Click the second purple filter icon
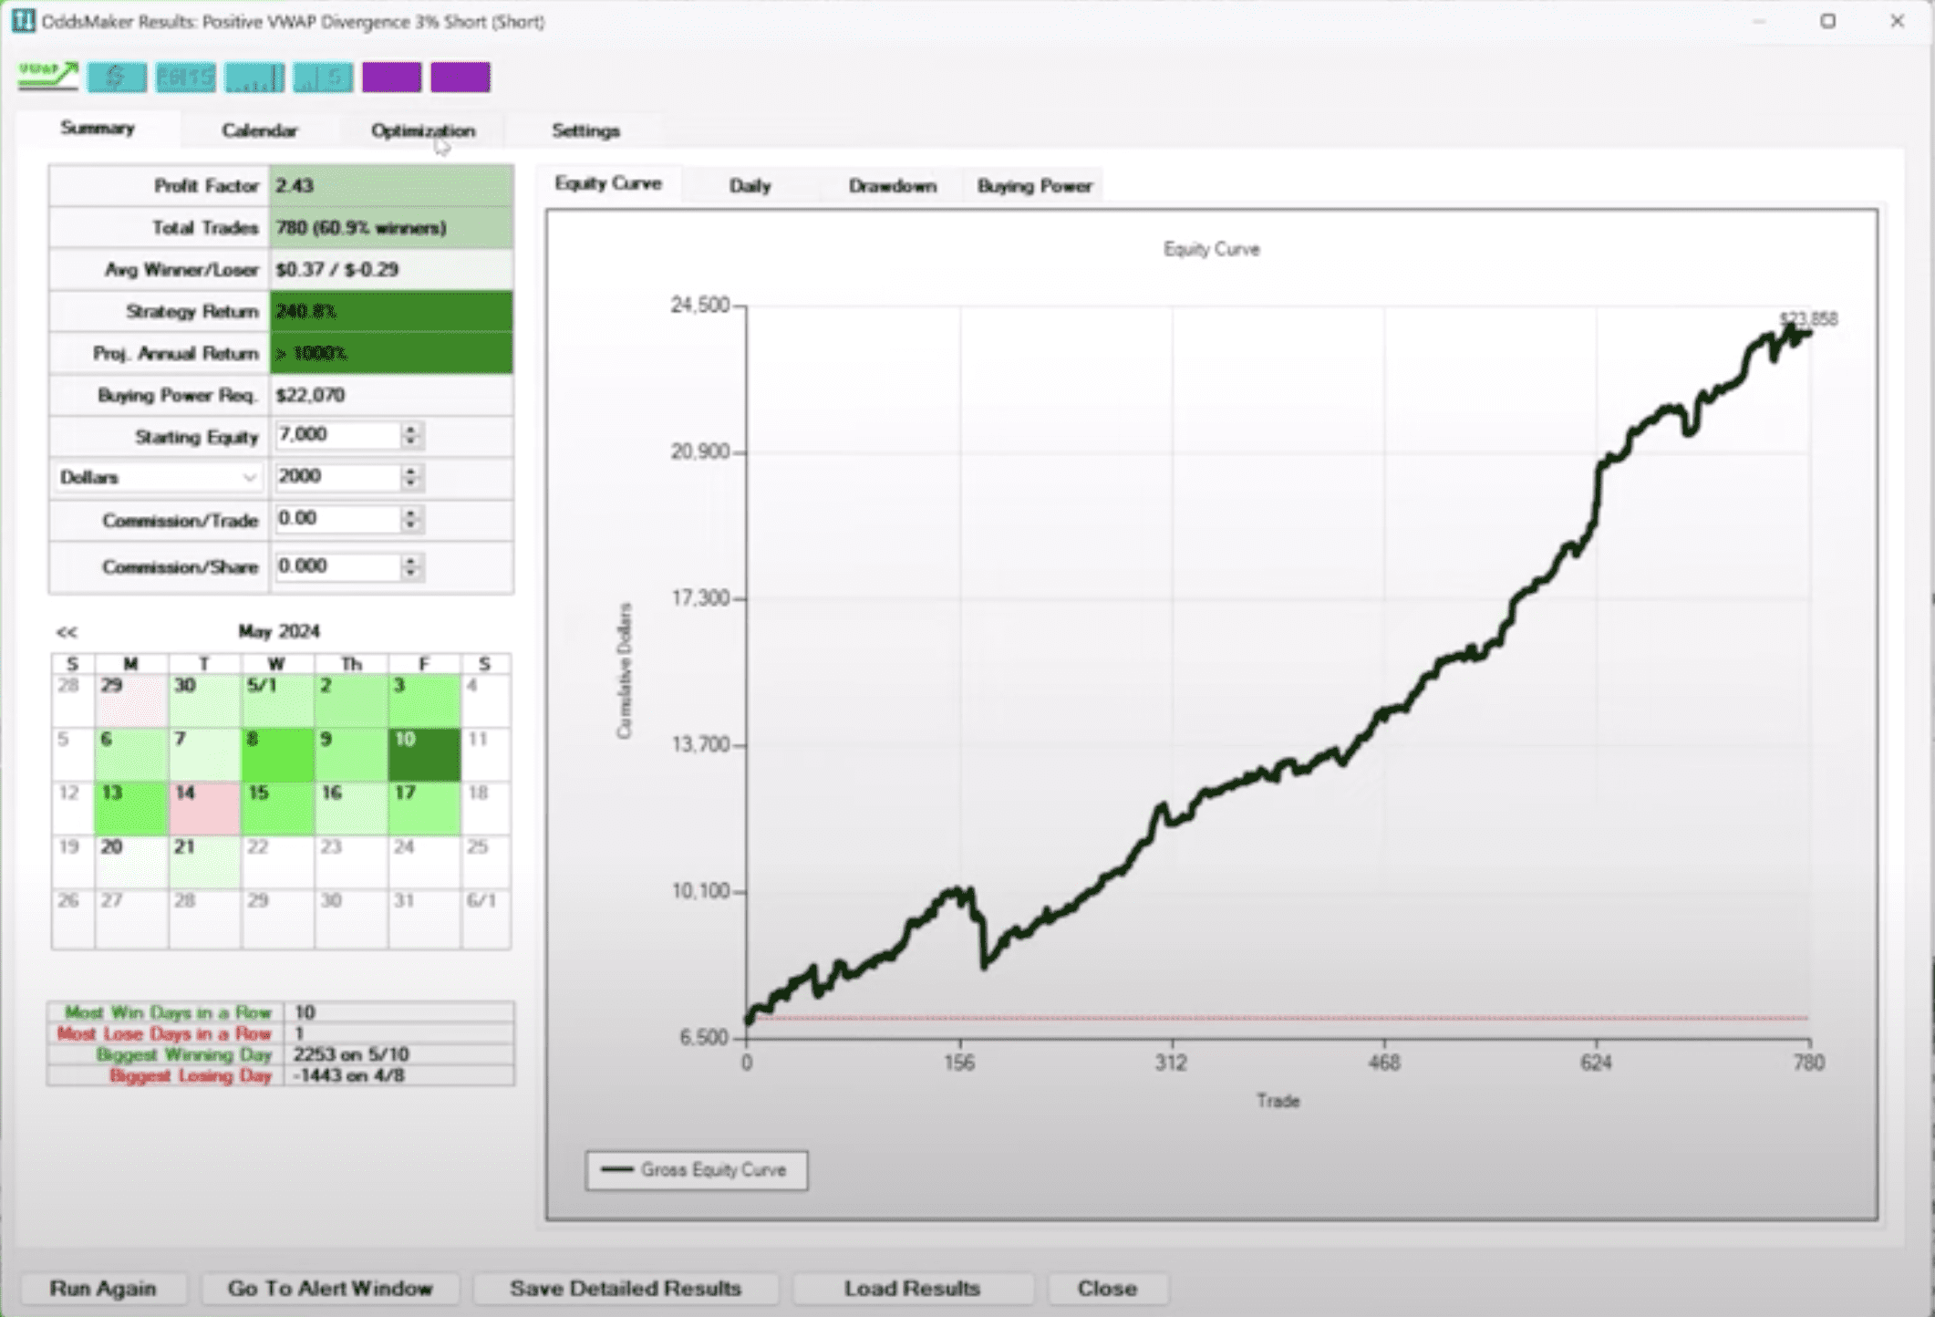This screenshot has height=1317, width=1935. (460, 78)
